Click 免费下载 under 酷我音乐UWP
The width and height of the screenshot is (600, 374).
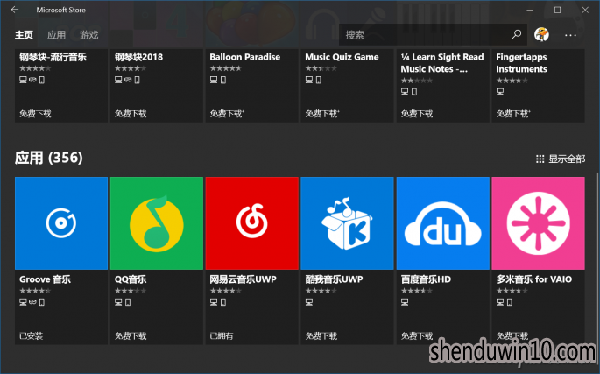pos(321,336)
